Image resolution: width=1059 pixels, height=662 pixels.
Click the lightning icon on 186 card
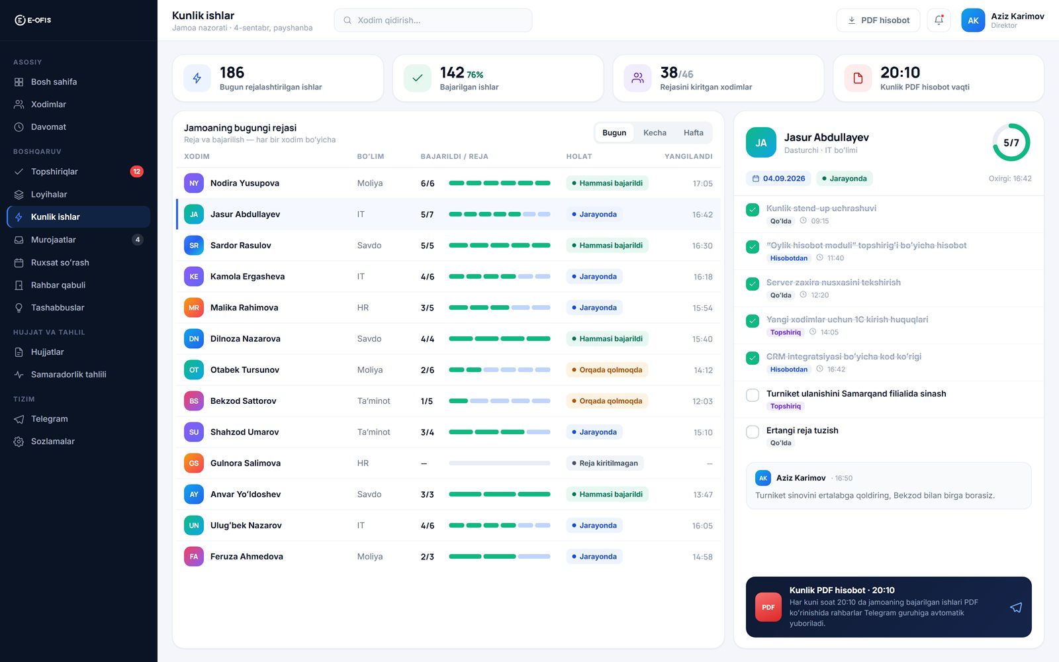tap(197, 78)
